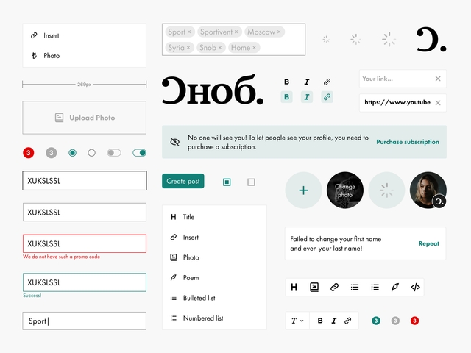Click the bulleted list toolbar icon

[355, 288]
